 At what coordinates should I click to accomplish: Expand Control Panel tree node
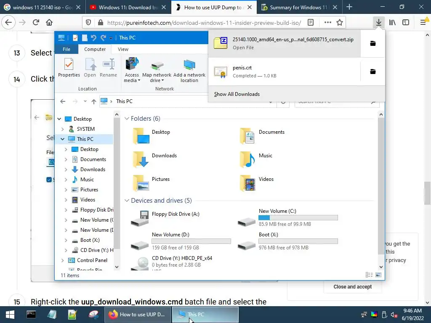[62, 260]
